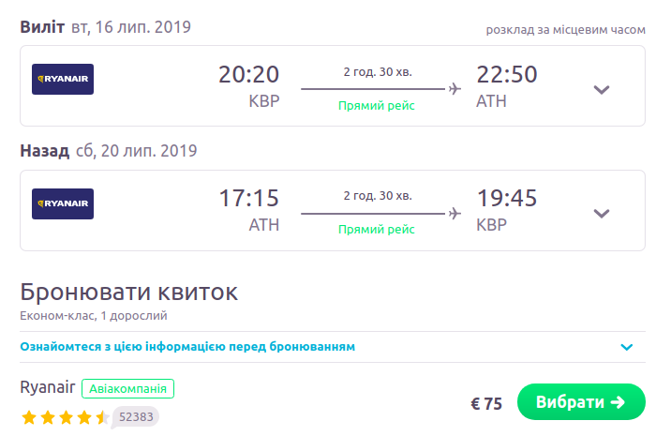Click the Ryanair logo on outbound flight

coord(63,79)
